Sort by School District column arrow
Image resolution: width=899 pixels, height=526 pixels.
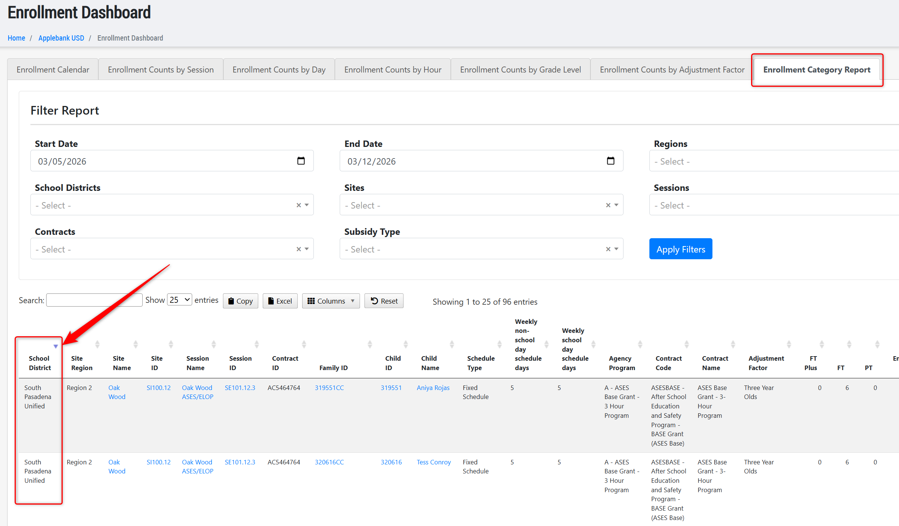[56, 346]
